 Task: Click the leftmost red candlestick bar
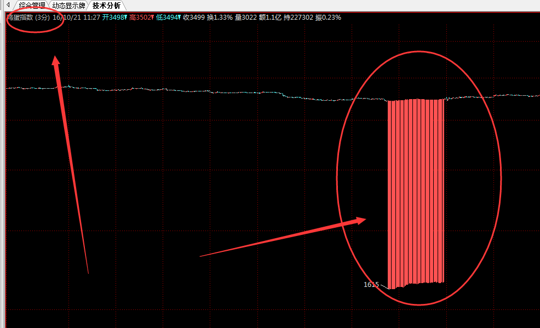coord(389,192)
